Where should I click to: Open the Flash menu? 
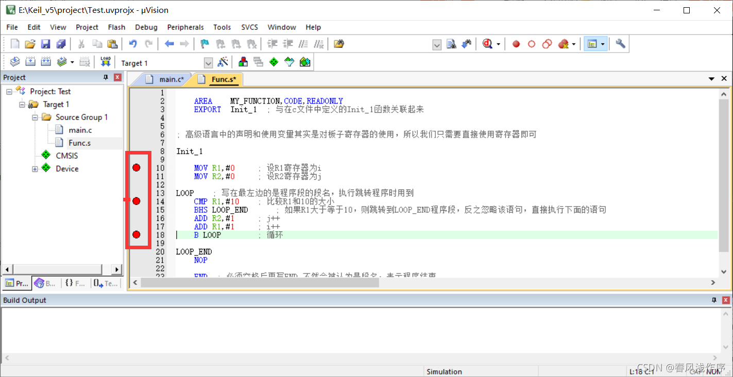coord(116,27)
